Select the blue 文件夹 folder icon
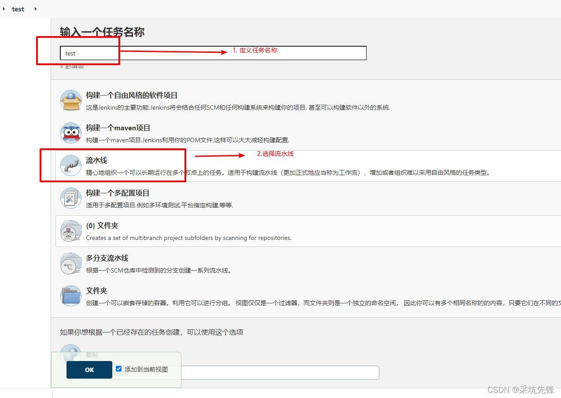Image resolution: width=561 pixels, height=398 pixels. [71, 296]
